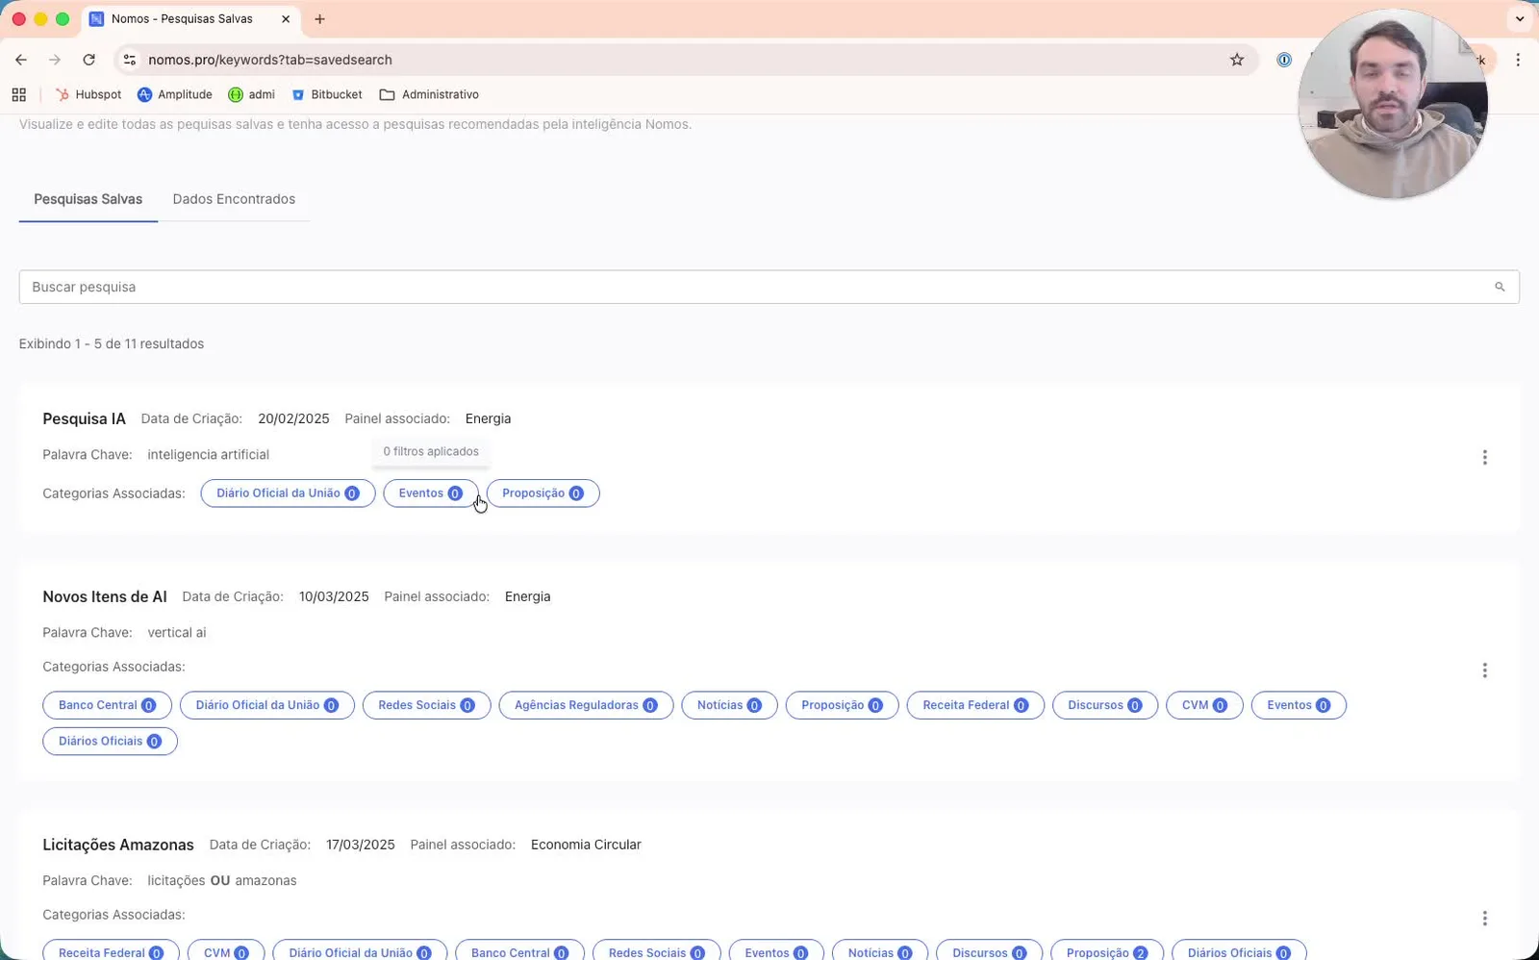Open the Administrativo bookmarks folder
The image size is (1539, 960).
(429, 94)
